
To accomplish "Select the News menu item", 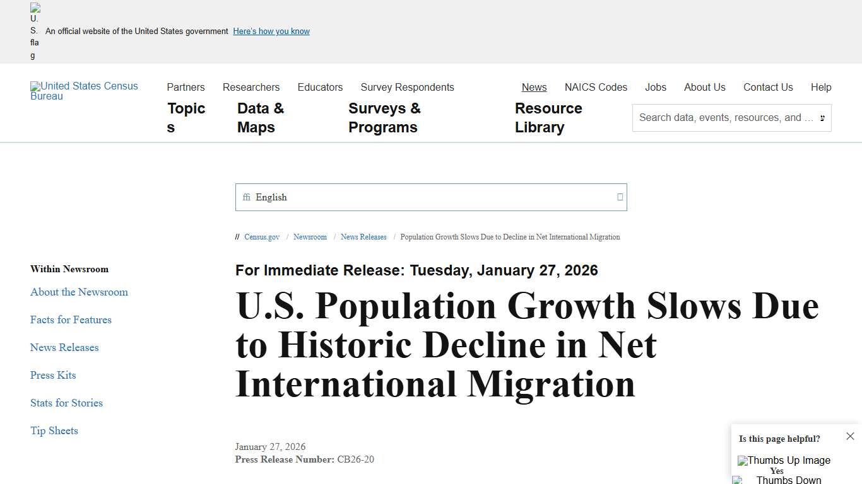I will click(534, 87).
